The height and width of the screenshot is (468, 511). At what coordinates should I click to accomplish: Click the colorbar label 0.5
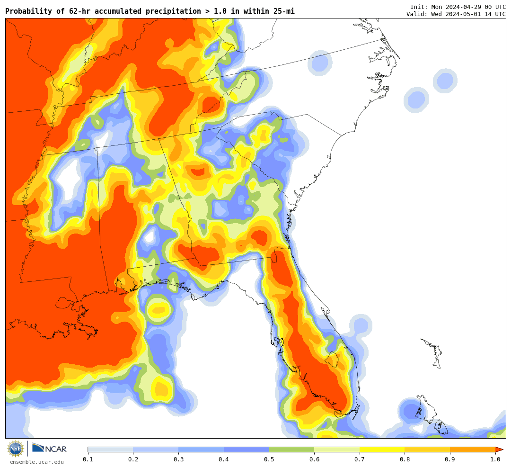coord(269,459)
